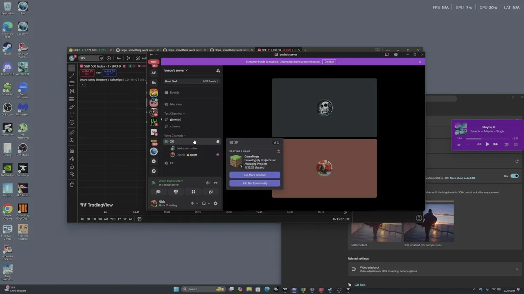Open the emoji icons tool in TradingView
Image resolution: width=524 pixels, height=294 pixels.
click(72, 122)
